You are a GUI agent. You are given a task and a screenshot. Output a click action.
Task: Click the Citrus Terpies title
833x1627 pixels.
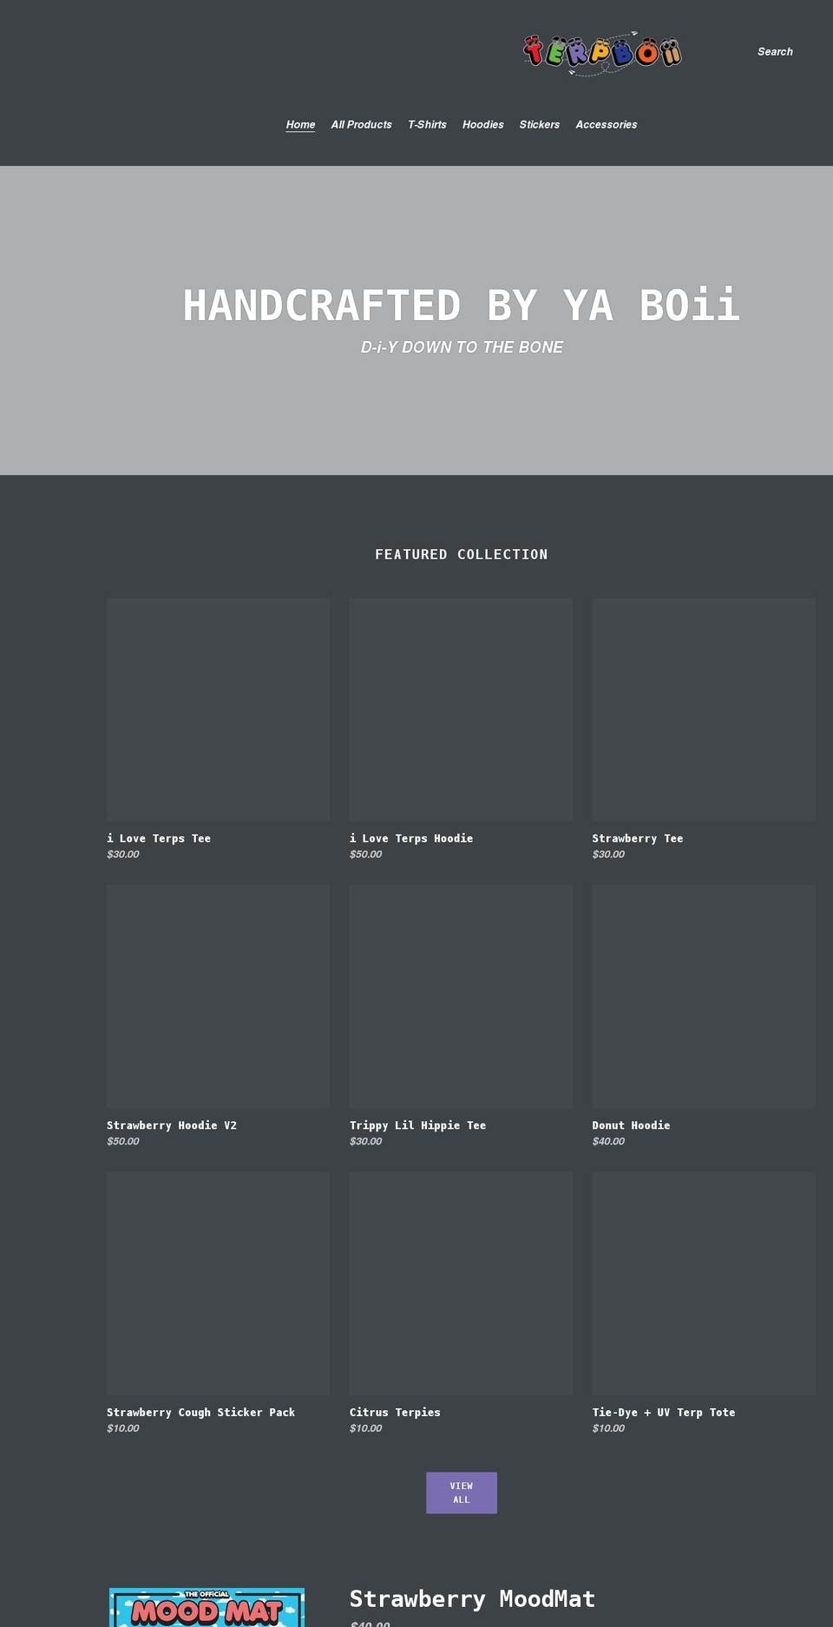click(395, 1413)
